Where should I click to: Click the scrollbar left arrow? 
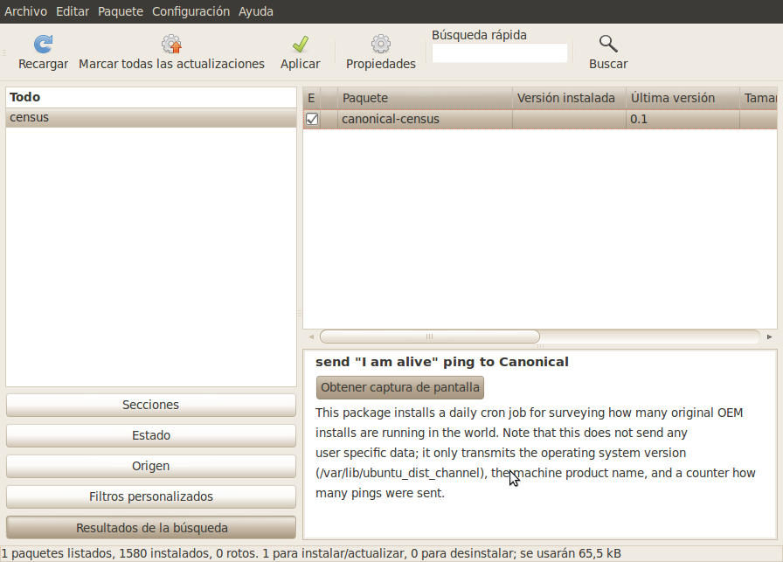click(x=311, y=337)
